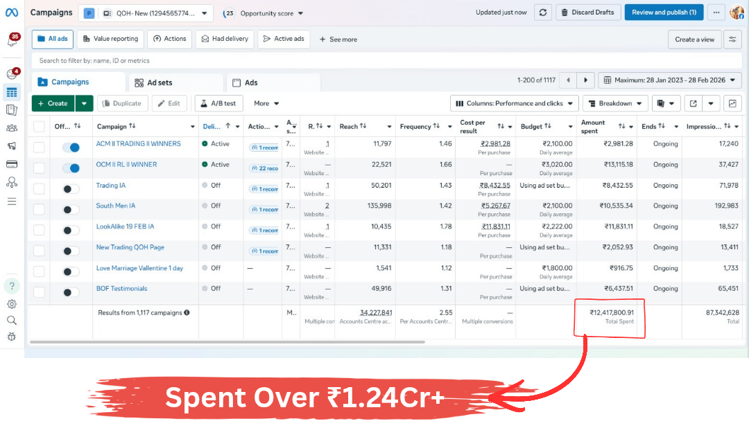Screen dimensions: 749x437
Task: Open Columns: Performance and clicks dropdown
Action: [x=515, y=103]
